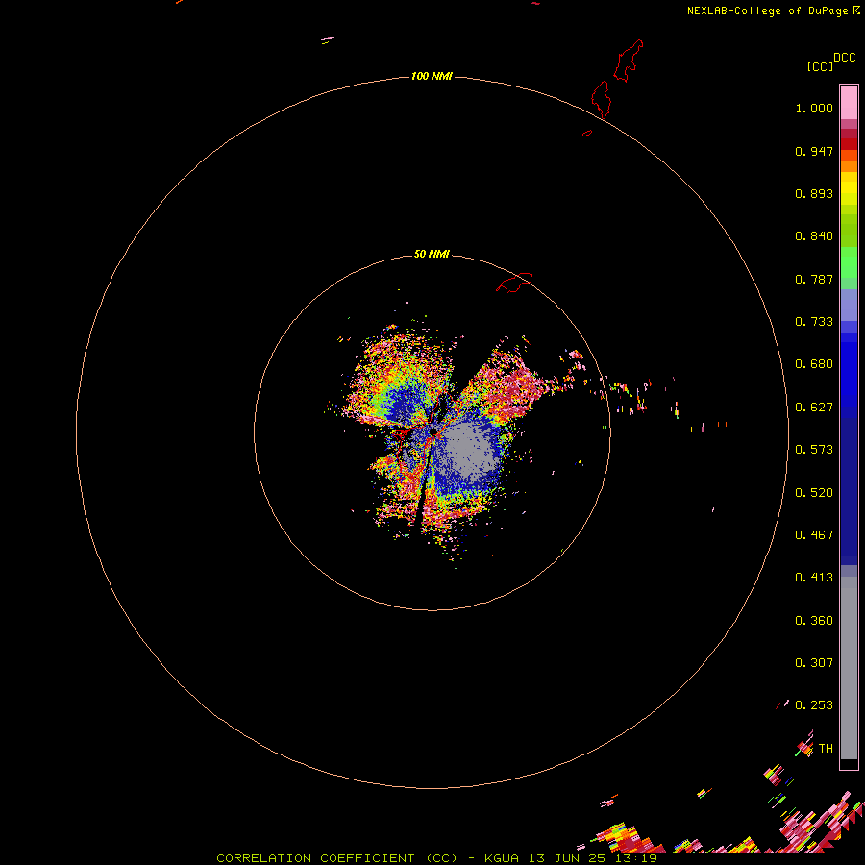865x865 pixels.
Task: Click the 0.307 scale value
Action: pyautogui.click(x=814, y=663)
